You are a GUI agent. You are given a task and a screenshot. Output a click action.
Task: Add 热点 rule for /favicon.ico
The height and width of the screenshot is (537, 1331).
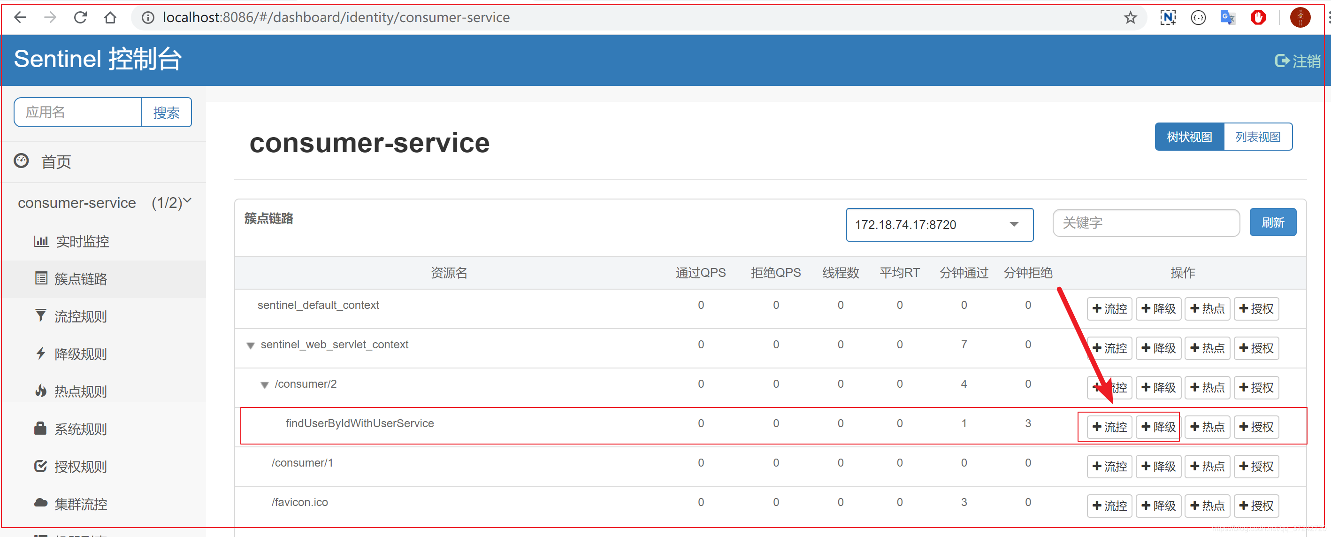pyautogui.click(x=1207, y=506)
